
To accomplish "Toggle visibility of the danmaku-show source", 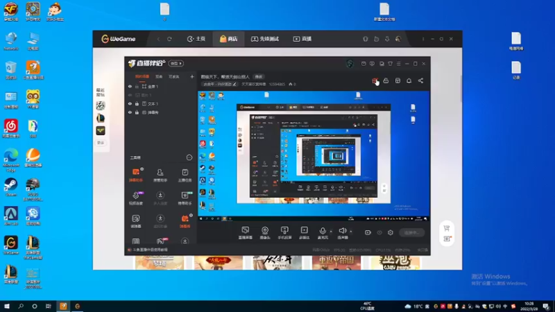I will (130, 112).
